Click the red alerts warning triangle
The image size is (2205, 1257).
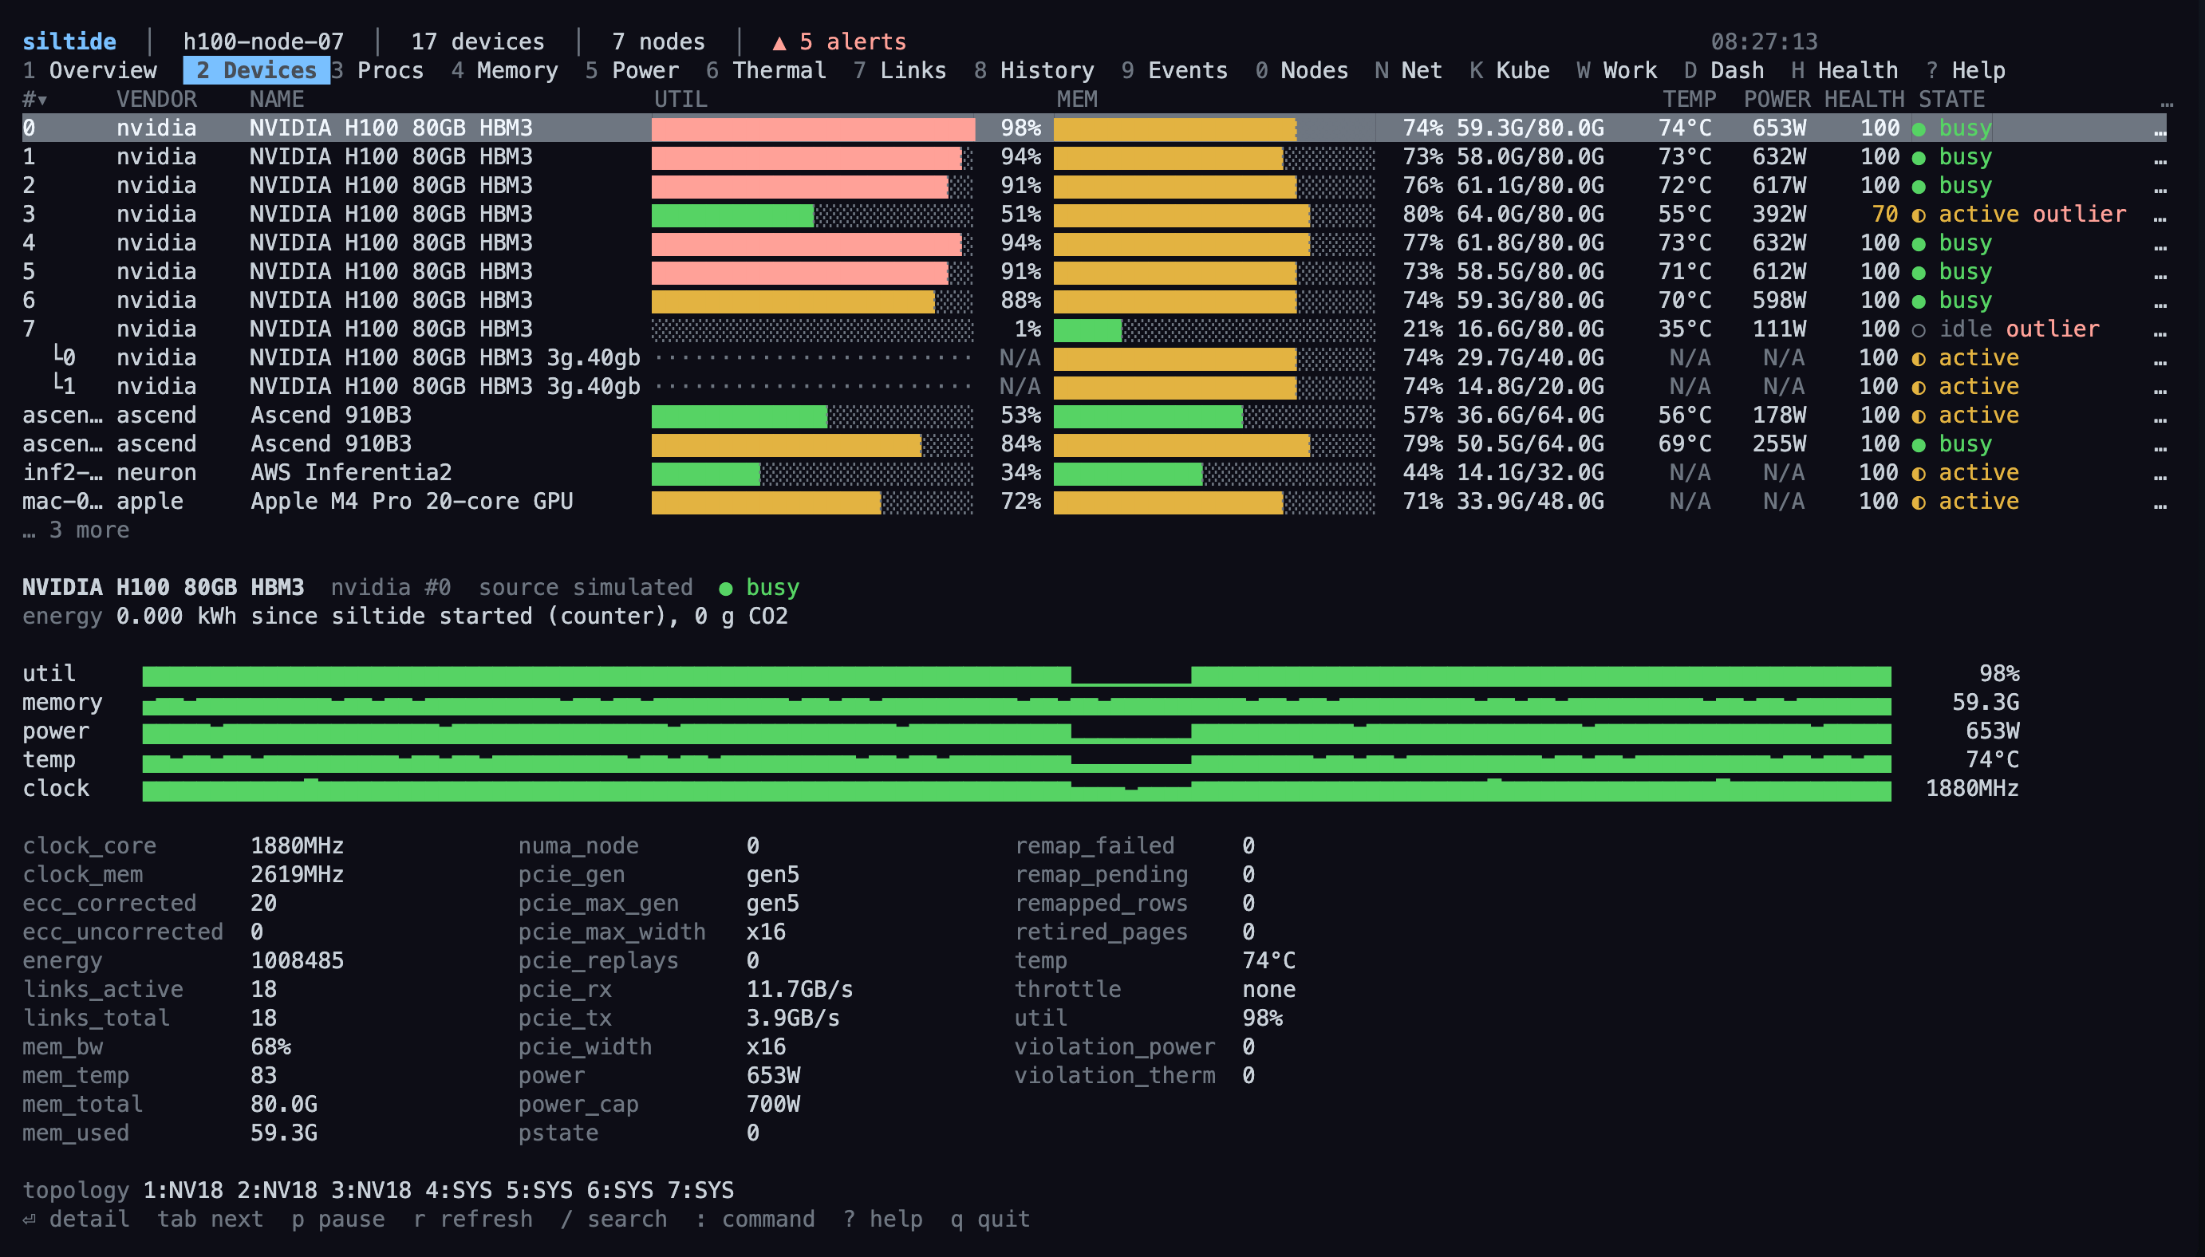[779, 42]
